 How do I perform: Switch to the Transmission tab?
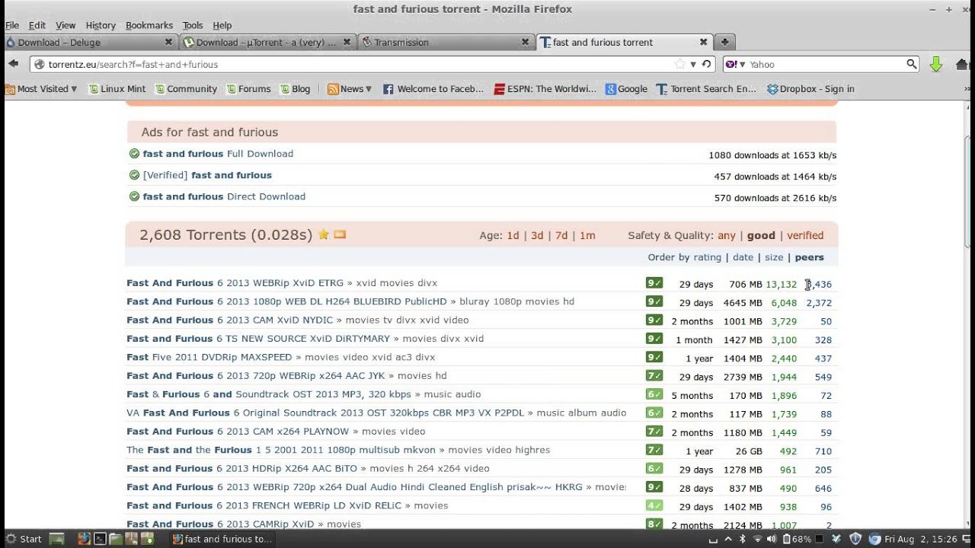click(x=446, y=42)
